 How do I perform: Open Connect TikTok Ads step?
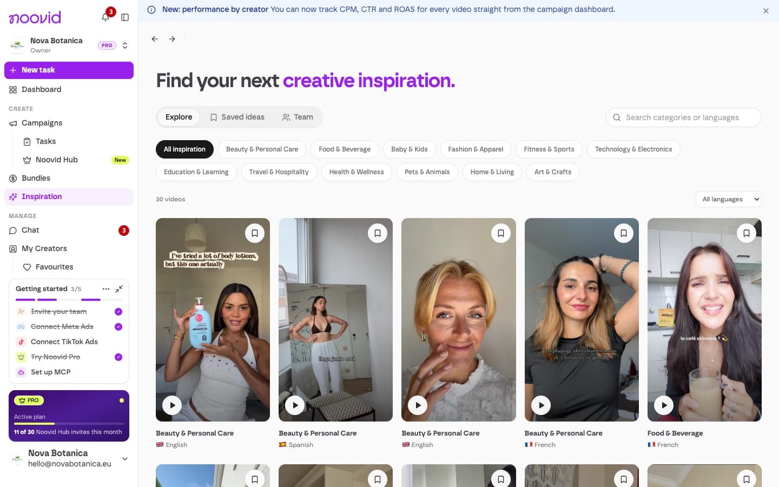[x=69, y=342]
